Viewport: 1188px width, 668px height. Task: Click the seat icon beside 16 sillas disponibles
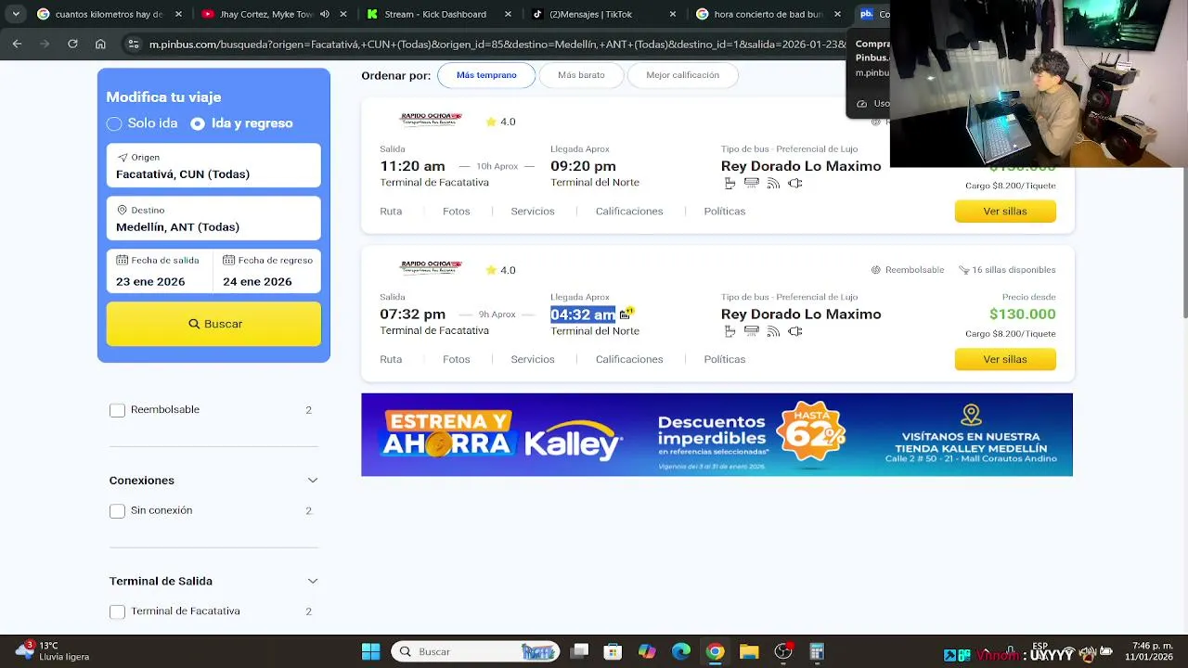point(962,270)
